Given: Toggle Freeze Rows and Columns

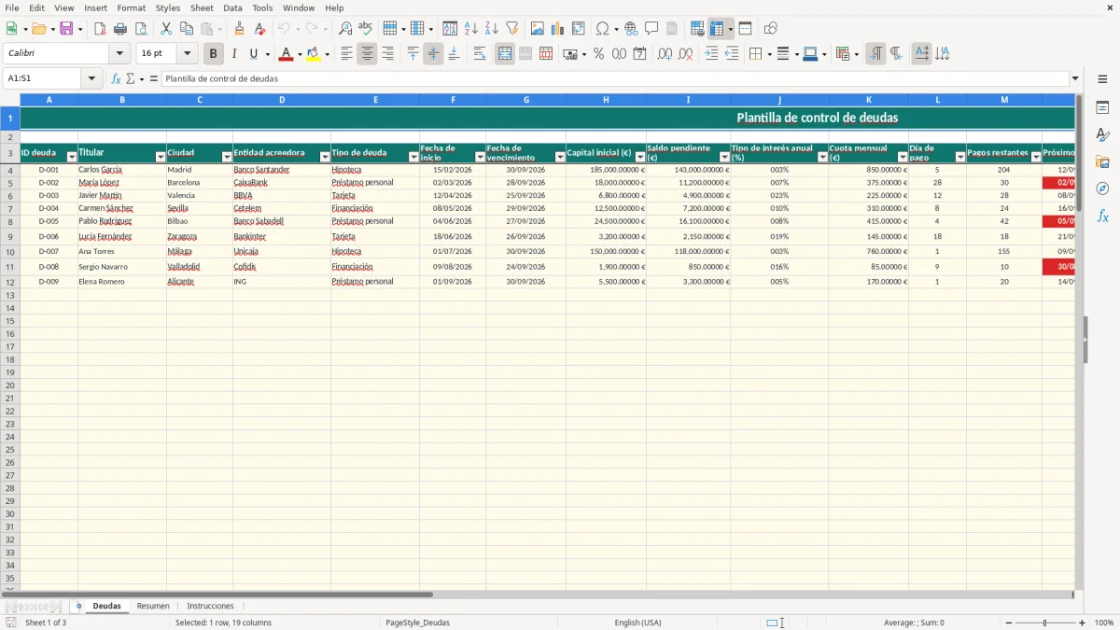Looking at the screenshot, I should 717,29.
